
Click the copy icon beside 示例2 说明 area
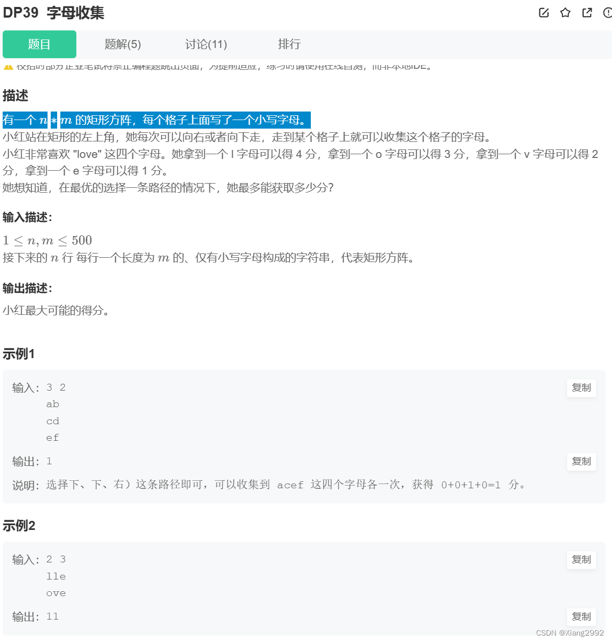pyautogui.click(x=581, y=617)
